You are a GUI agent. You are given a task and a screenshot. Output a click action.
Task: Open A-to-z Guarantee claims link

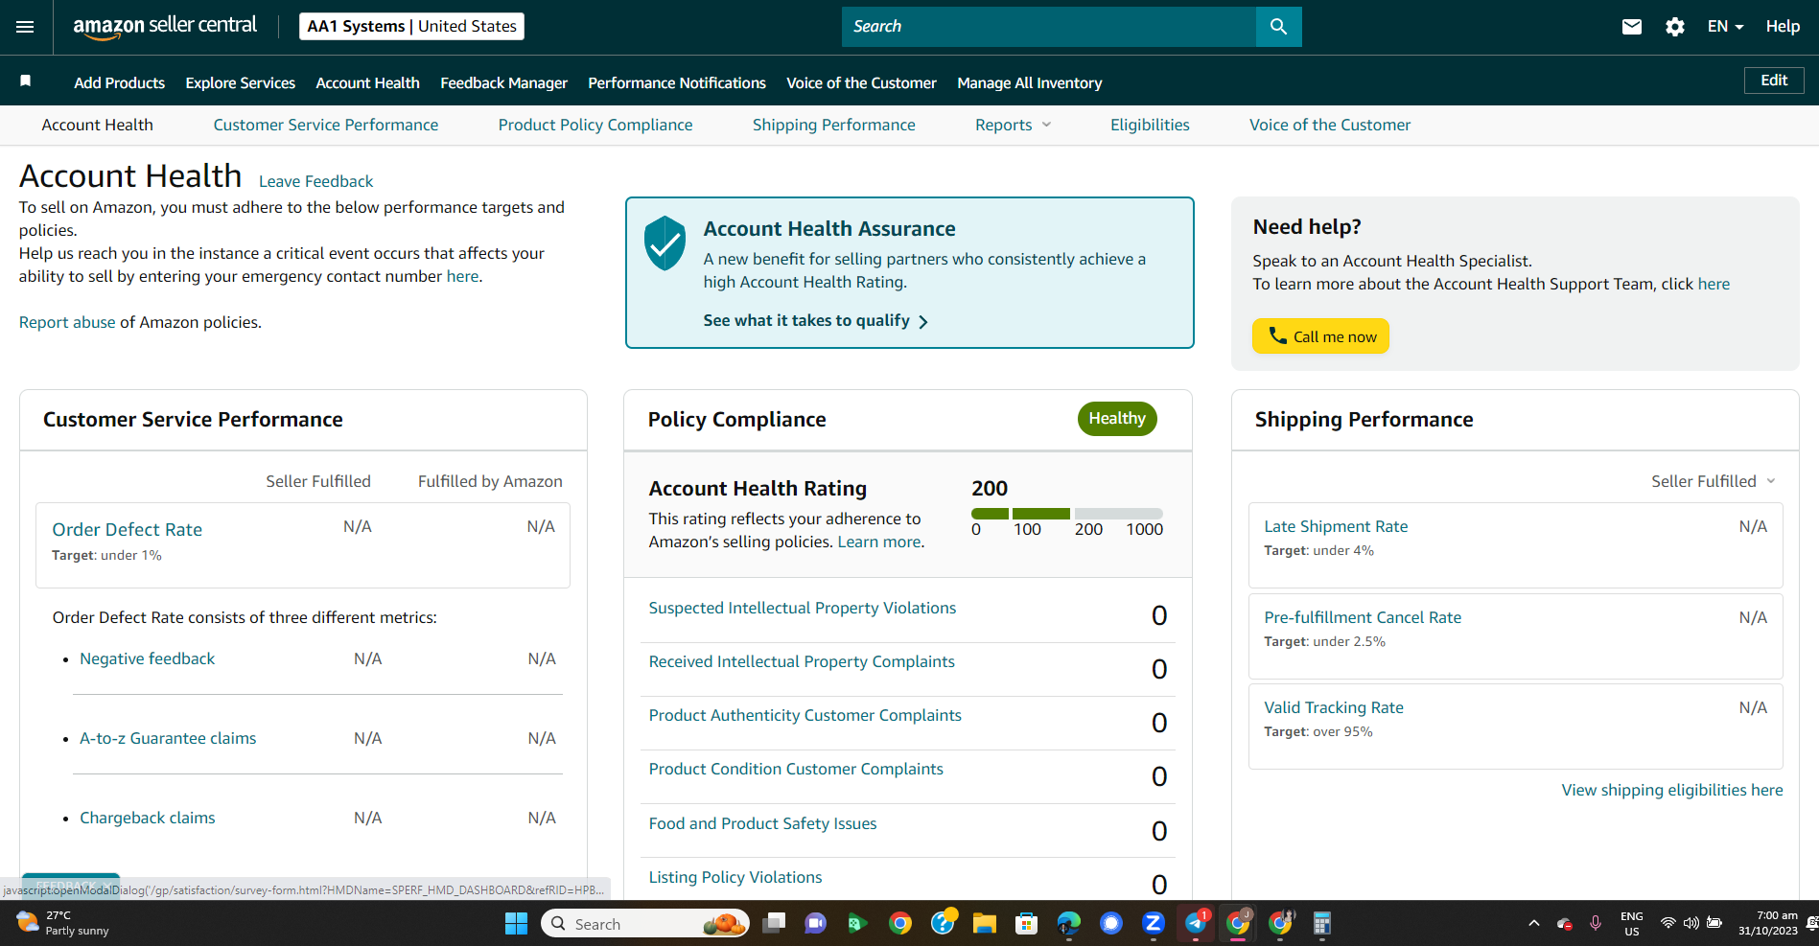tap(168, 738)
